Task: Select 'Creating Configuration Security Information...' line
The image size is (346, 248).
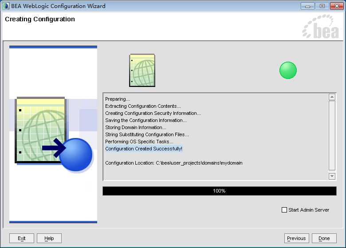Action: (x=153, y=113)
